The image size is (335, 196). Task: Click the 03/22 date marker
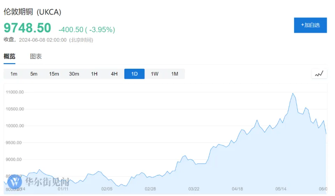(194, 189)
